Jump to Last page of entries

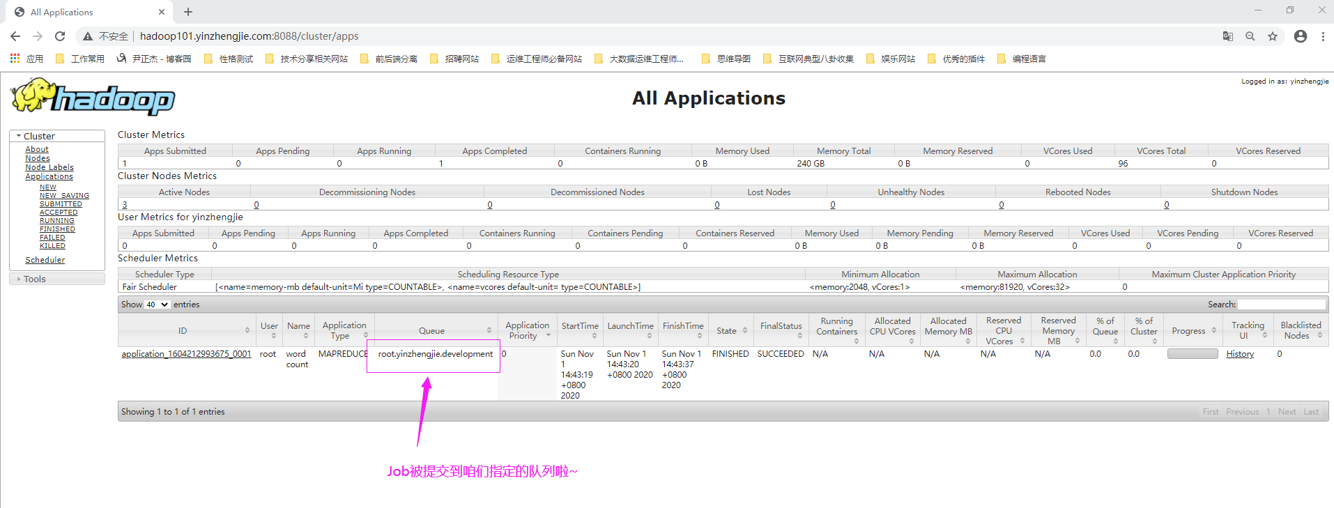coord(1311,412)
